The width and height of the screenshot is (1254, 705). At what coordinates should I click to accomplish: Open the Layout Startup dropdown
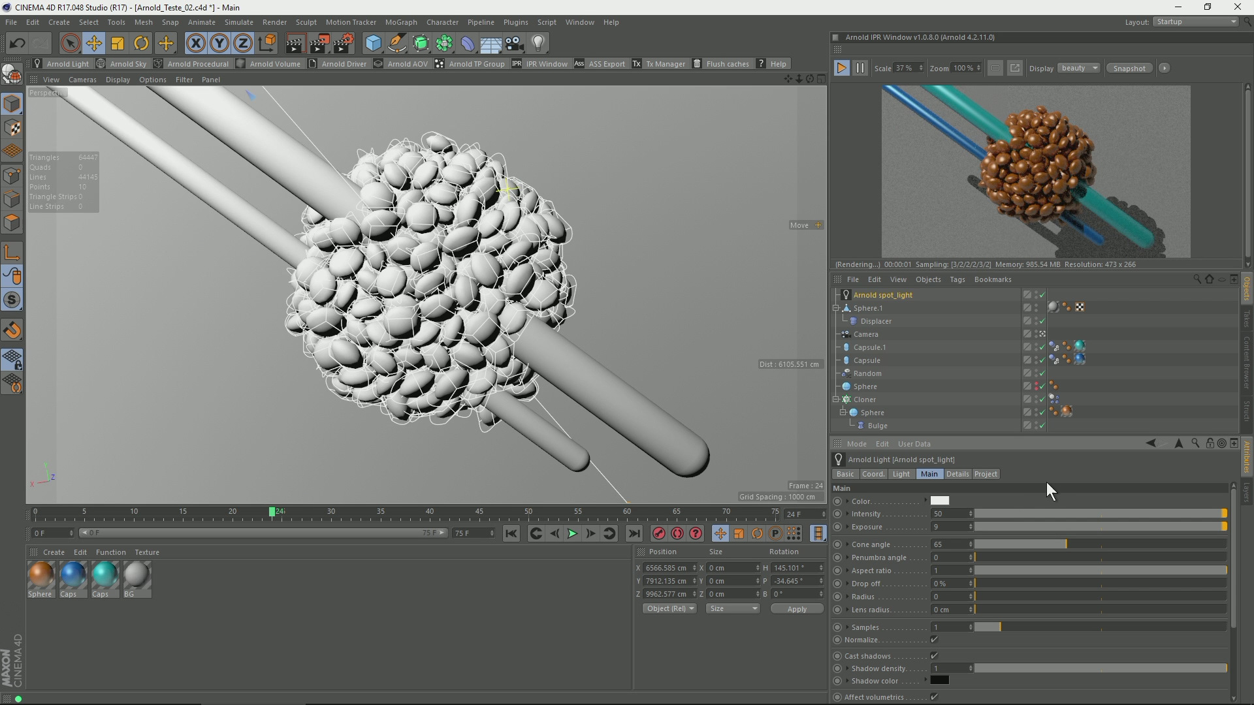[1195, 22]
